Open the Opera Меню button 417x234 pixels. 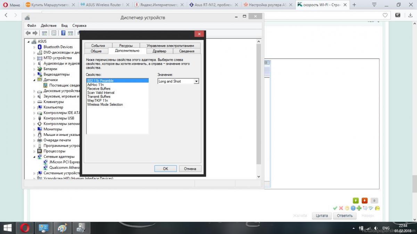[11, 5]
